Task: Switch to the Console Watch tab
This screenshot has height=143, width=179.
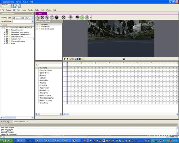Action: [19, 122]
